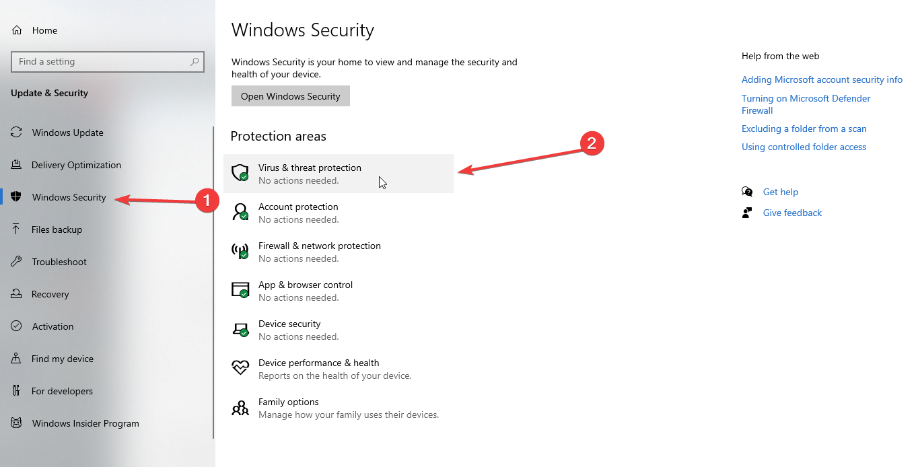This screenshot has width=916, height=467.
Task: Open Family options
Action: pyautogui.click(x=288, y=408)
